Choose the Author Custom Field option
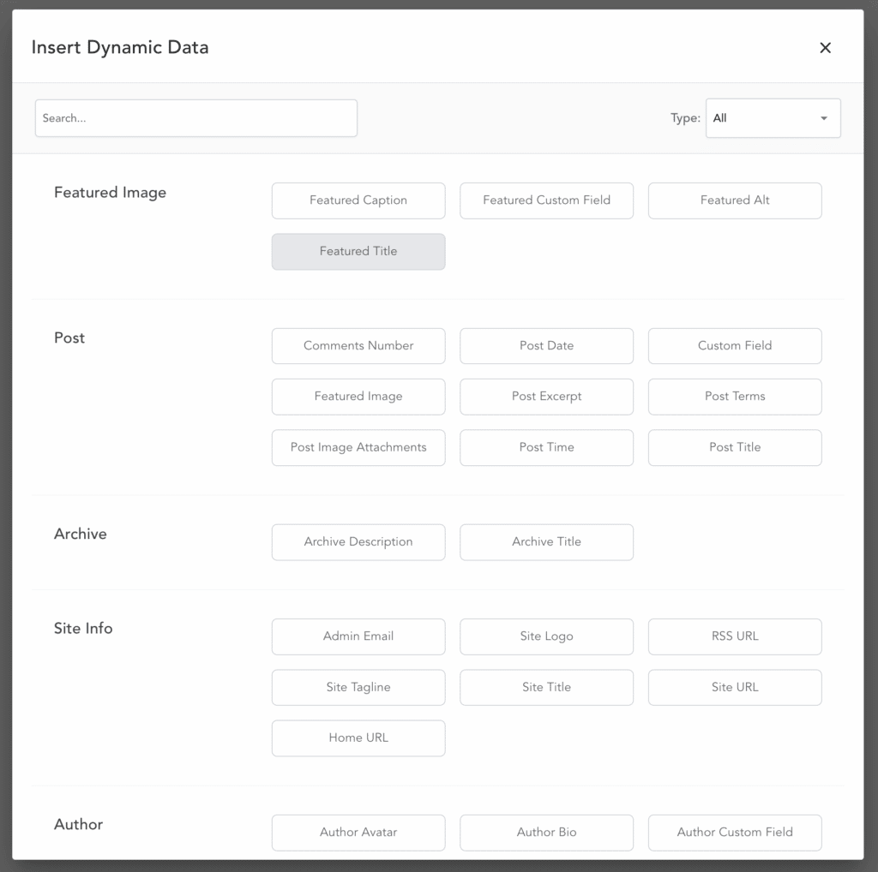The height and width of the screenshot is (872, 878). pos(735,833)
